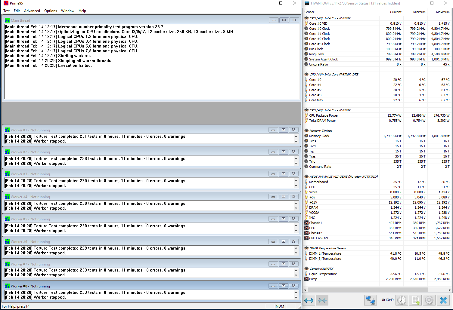The height and width of the screenshot is (310, 453).
Task: Open the Advanced menu in Prime95
Action: [32, 11]
